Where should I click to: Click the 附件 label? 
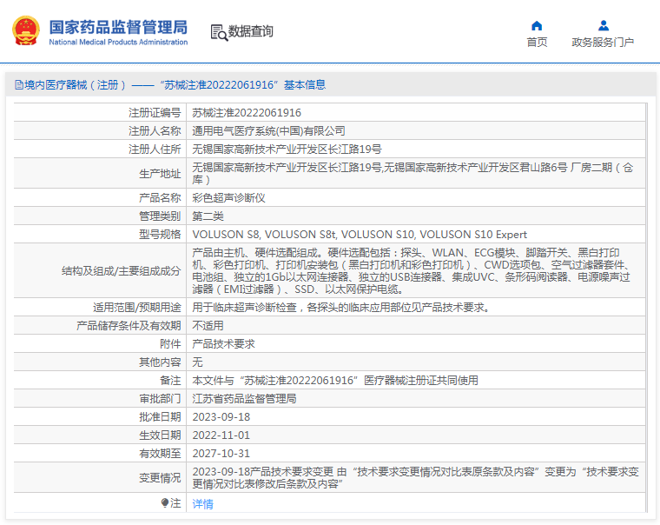click(x=170, y=344)
